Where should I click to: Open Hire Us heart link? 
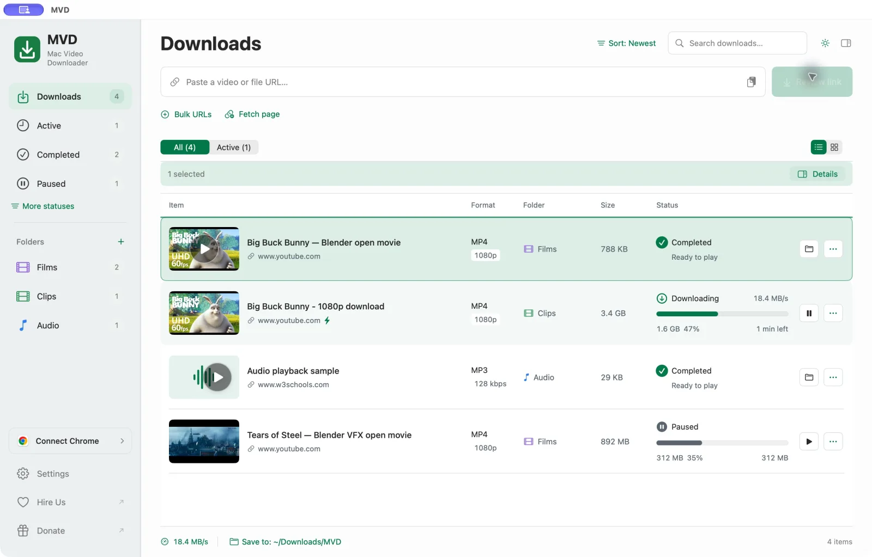pos(70,502)
